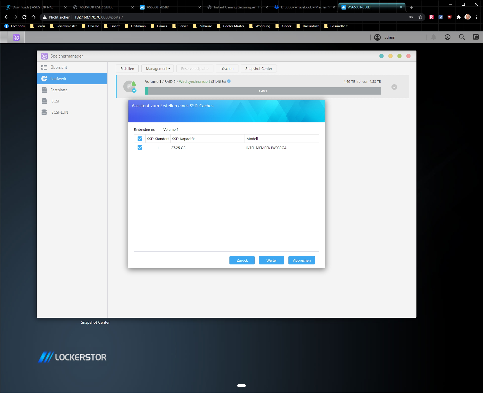The height and width of the screenshot is (393, 483).
Task: Switch to the ASUSTOR USER GUIDE tab
Action: [x=103, y=7]
